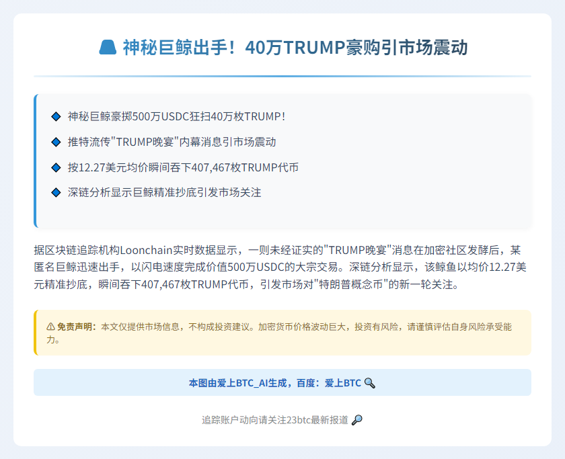The image size is (565, 459).
Task: Click the diamond bullet before "按12.27美元均价"
Action: (x=56, y=167)
